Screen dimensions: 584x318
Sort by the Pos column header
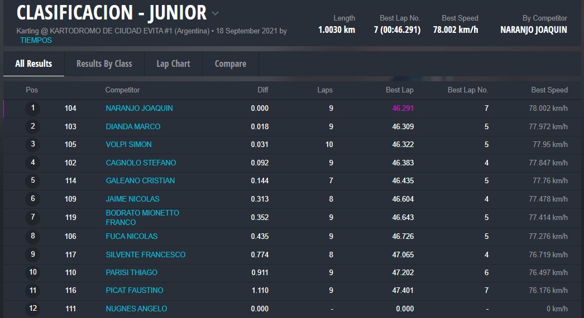point(32,90)
